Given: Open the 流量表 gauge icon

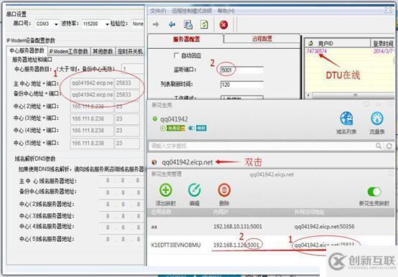Looking at the screenshot, I should [377, 118].
